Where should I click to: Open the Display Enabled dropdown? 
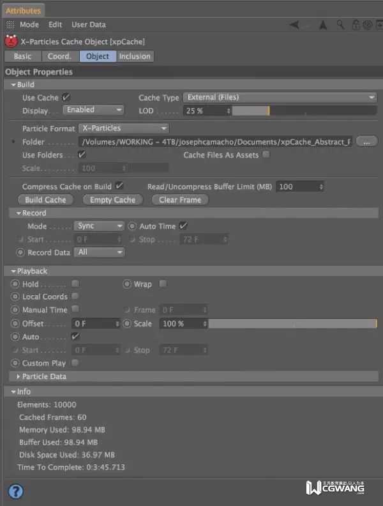93,110
